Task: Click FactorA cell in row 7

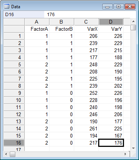Action: click(37, 79)
